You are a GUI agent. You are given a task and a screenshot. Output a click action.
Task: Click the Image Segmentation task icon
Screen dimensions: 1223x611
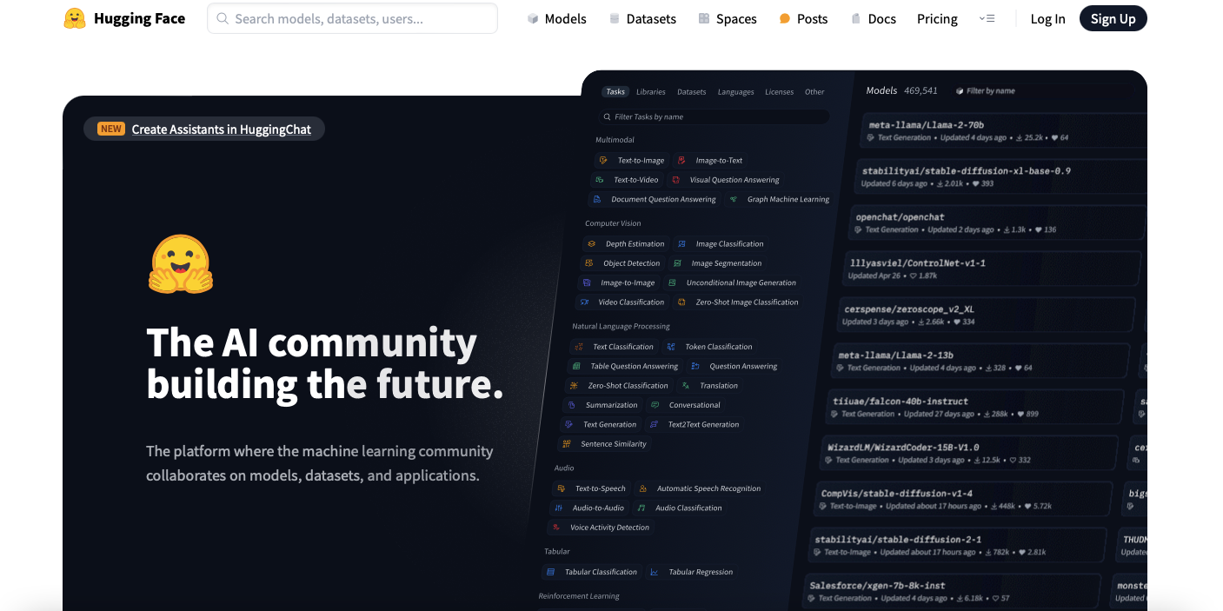(677, 263)
